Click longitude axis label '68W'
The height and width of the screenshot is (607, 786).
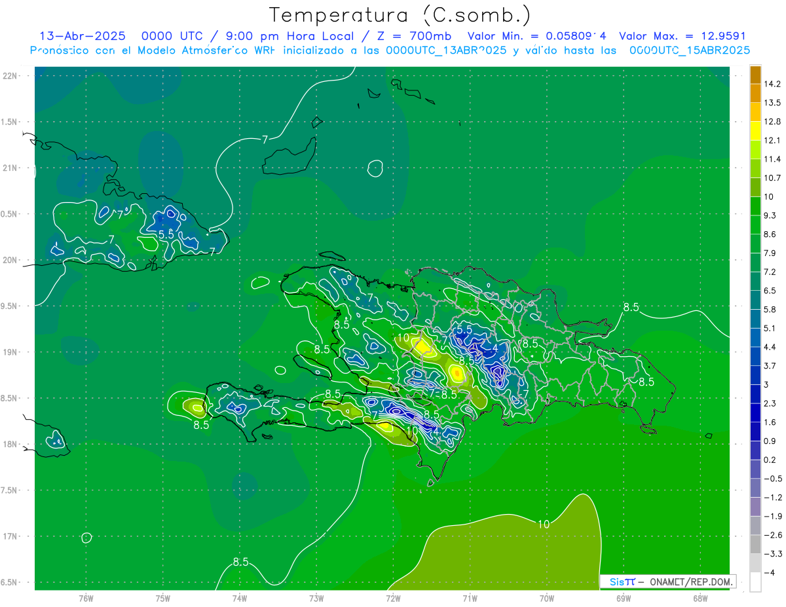[x=700, y=598]
